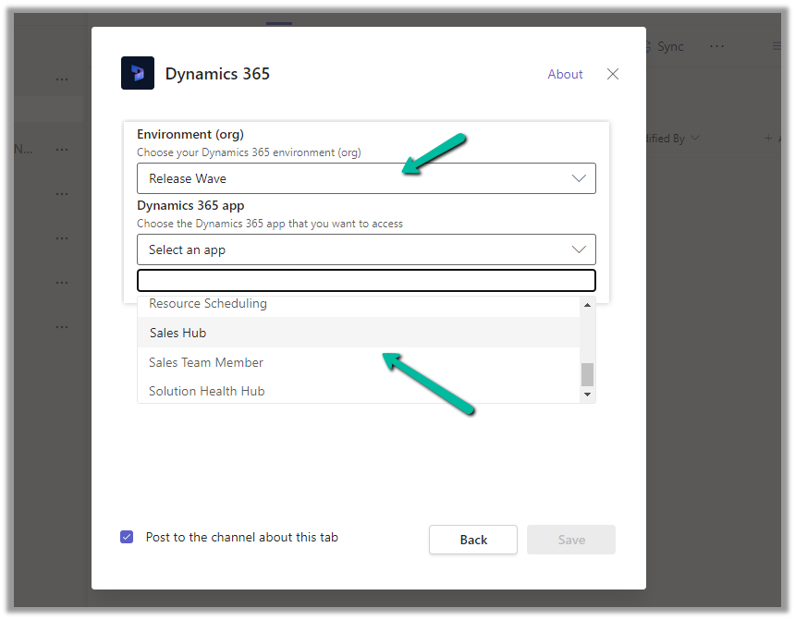Focus the app search text box
The image size is (795, 620).
click(x=366, y=280)
